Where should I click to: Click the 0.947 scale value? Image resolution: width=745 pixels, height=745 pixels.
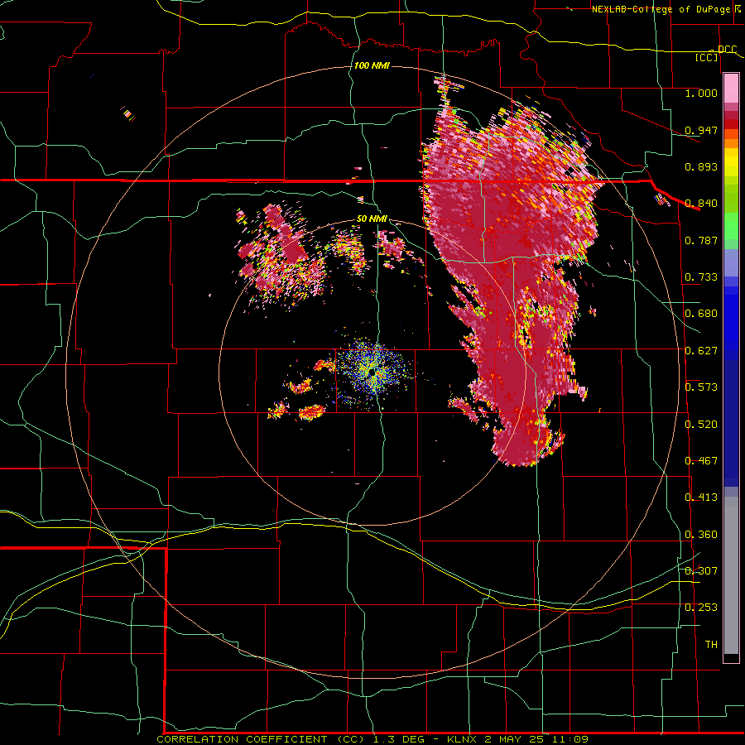(701, 130)
